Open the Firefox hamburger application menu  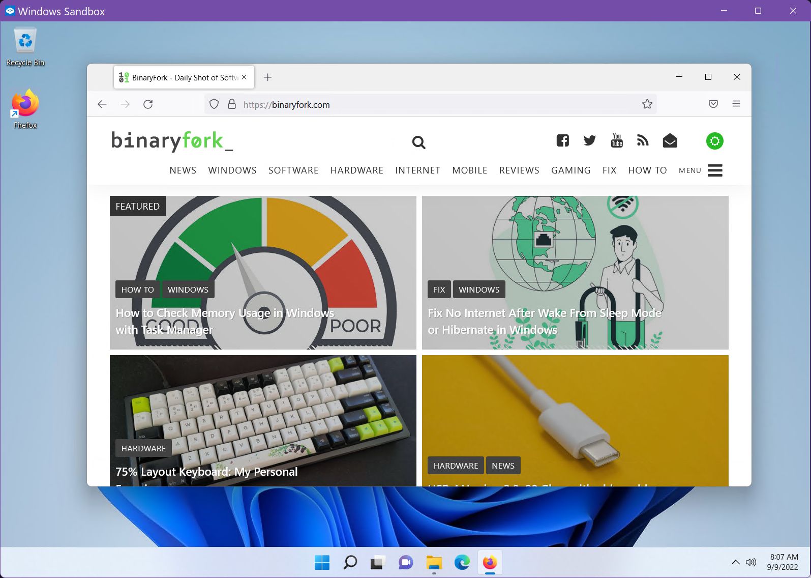[x=736, y=104]
